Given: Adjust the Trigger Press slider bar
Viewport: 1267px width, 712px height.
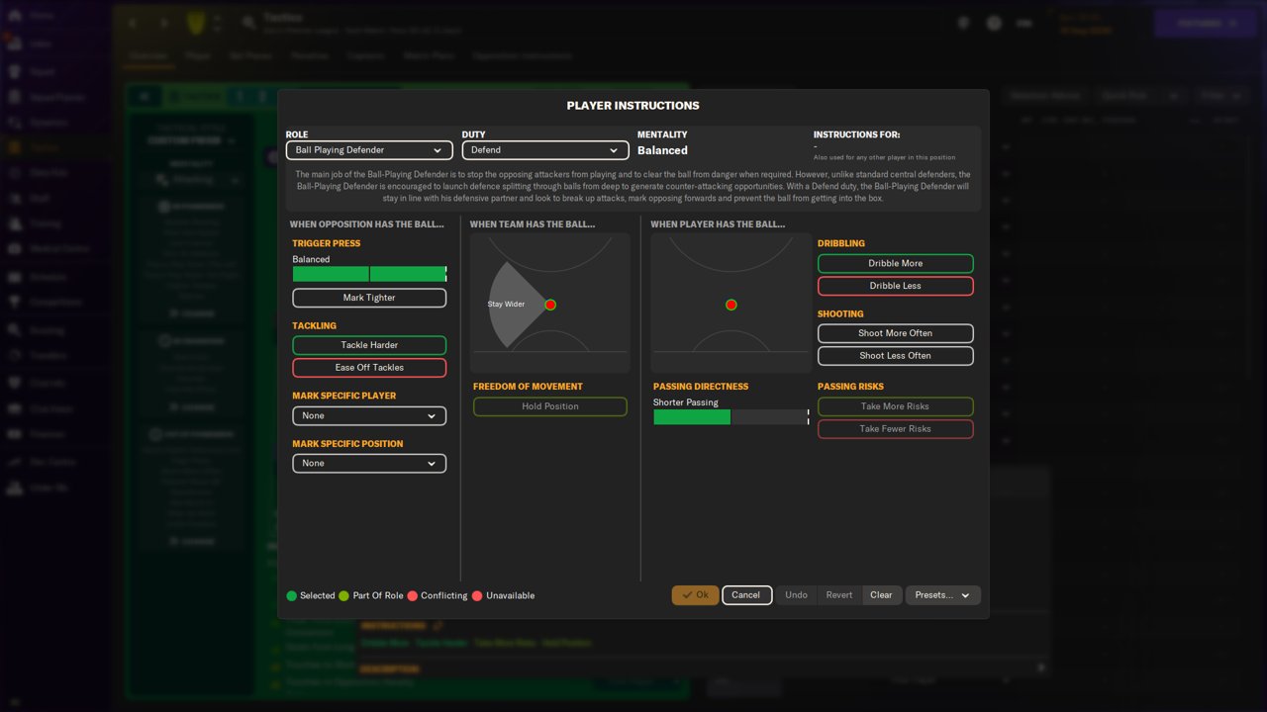Looking at the screenshot, I should (x=369, y=274).
